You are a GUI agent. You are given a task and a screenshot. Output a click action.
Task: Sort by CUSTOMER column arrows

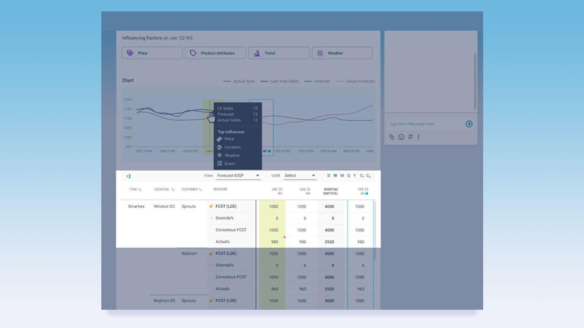pos(200,190)
